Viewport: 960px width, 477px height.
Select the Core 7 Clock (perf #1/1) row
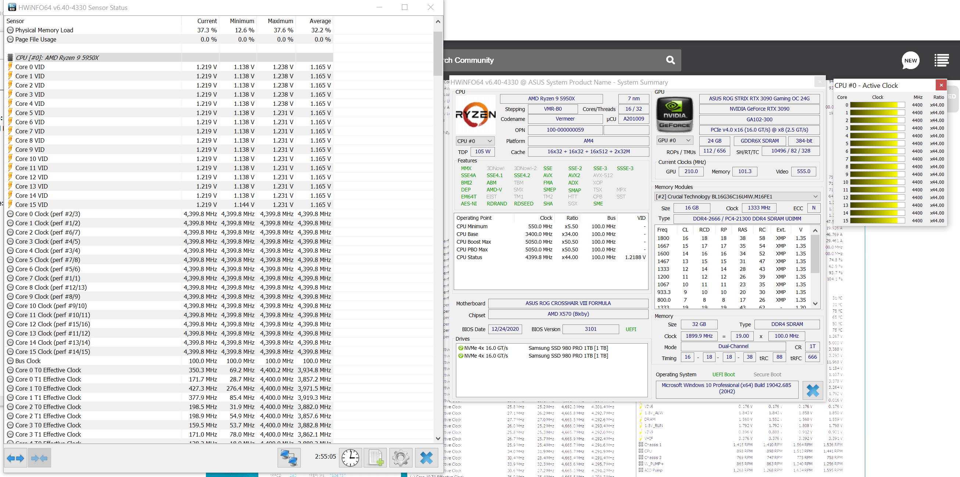tap(169, 278)
